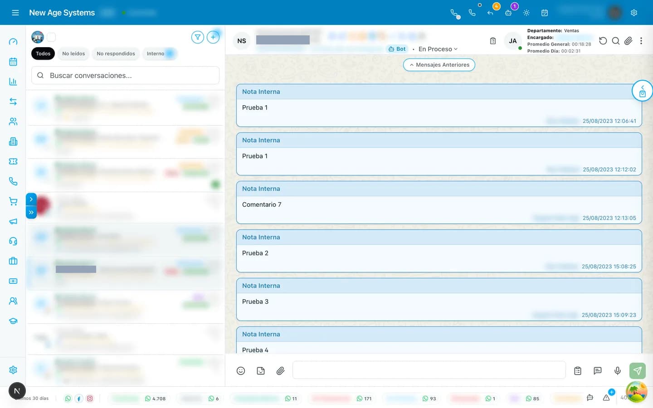Image resolution: width=653 pixels, height=408 pixels.
Task: Expand the En Proceso status dropdown
Action: 438,49
